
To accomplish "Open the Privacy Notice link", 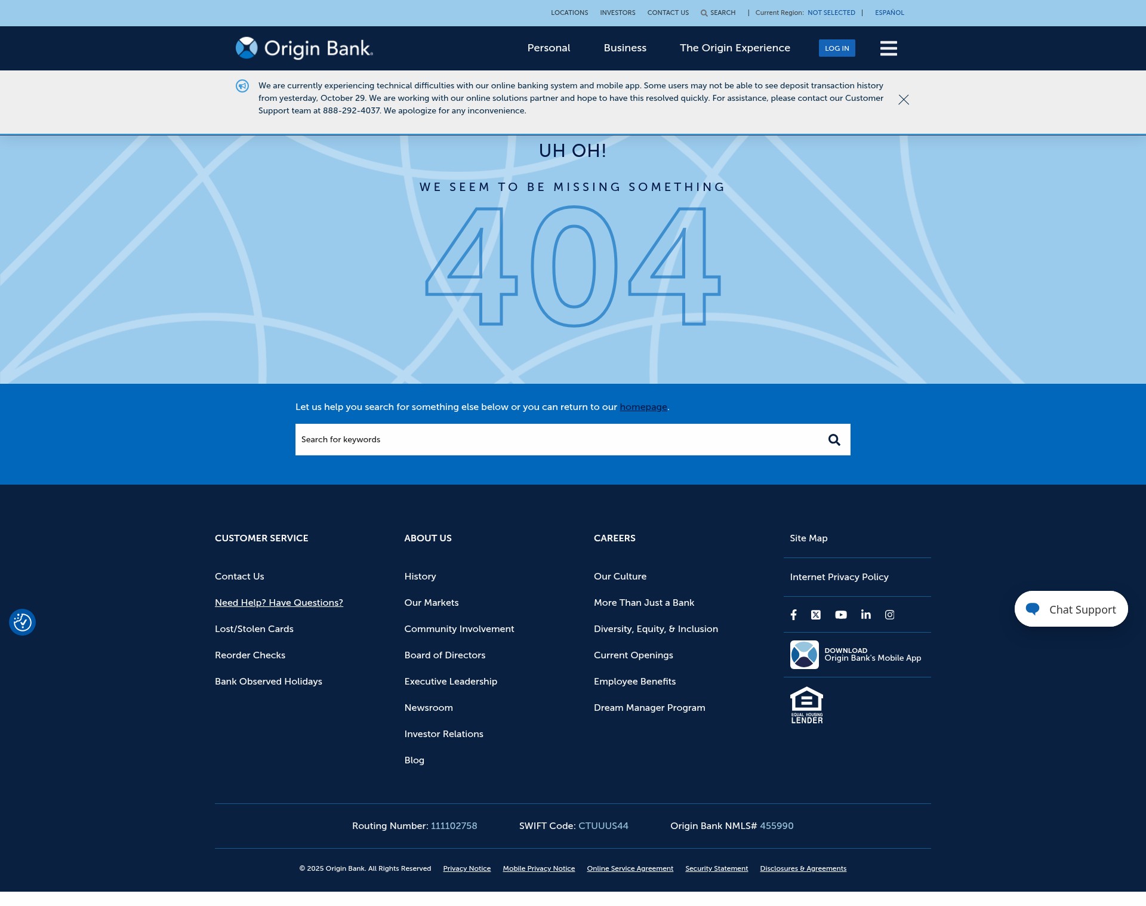I will tap(467, 869).
